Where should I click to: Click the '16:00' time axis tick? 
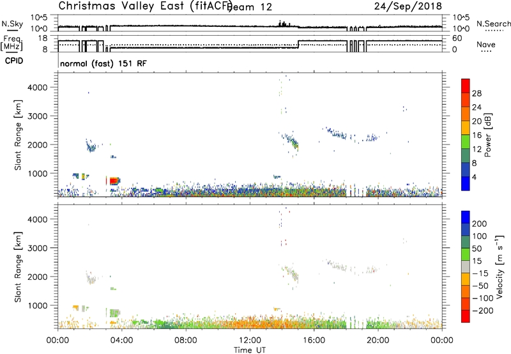pos(314,341)
